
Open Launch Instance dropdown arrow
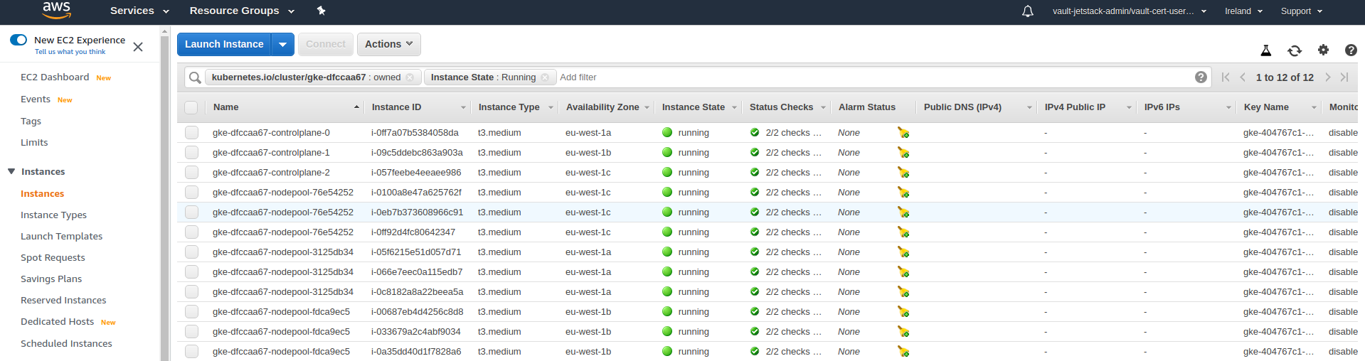pyautogui.click(x=282, y=44)
